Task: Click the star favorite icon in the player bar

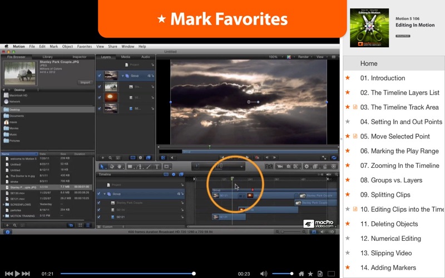Action: 310,274
